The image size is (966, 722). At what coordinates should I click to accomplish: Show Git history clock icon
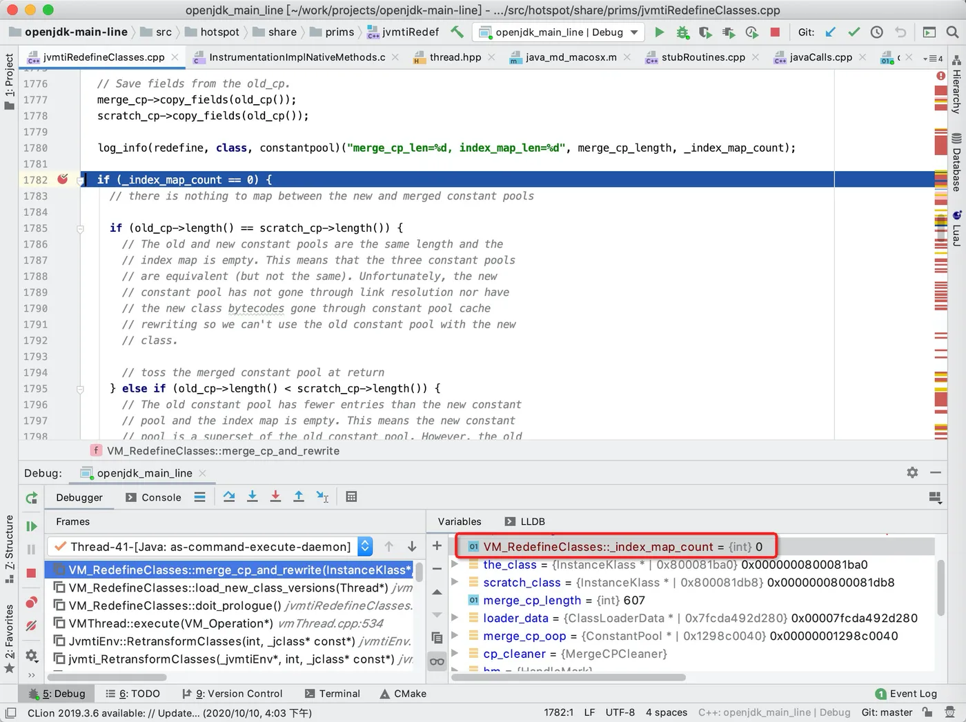coord(877,32)
